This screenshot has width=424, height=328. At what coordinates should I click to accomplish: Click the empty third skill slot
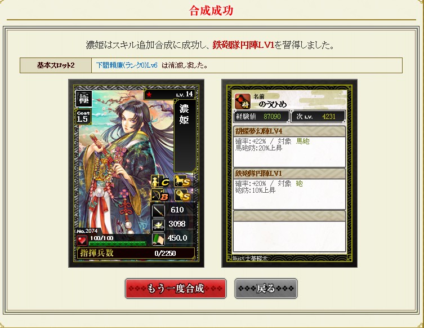coord(289,231)
